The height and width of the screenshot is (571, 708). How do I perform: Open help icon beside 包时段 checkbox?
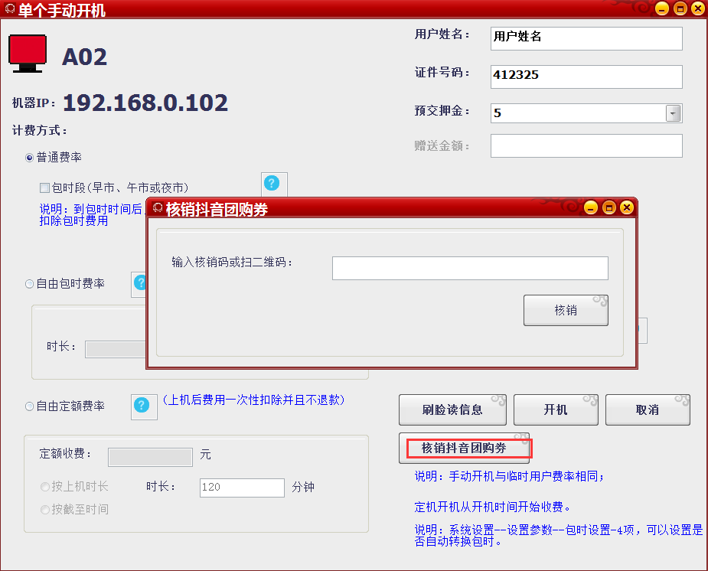click(x=272, y=184)
